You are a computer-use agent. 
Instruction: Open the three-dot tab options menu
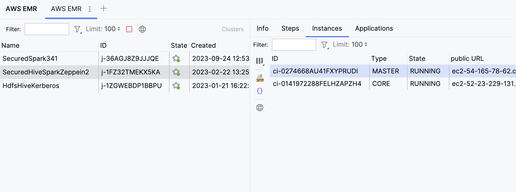(90, 9)
